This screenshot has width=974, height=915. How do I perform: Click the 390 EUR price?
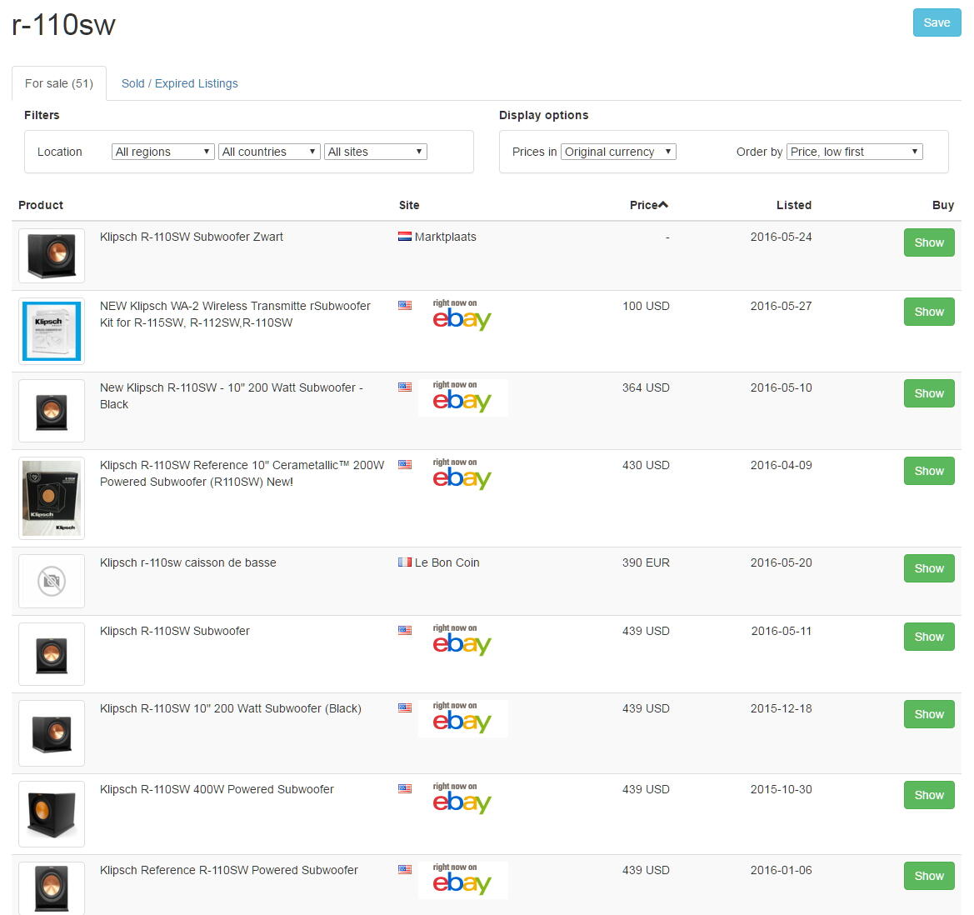[646, 562]
